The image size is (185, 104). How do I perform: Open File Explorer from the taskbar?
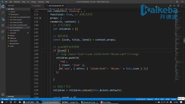20,102
